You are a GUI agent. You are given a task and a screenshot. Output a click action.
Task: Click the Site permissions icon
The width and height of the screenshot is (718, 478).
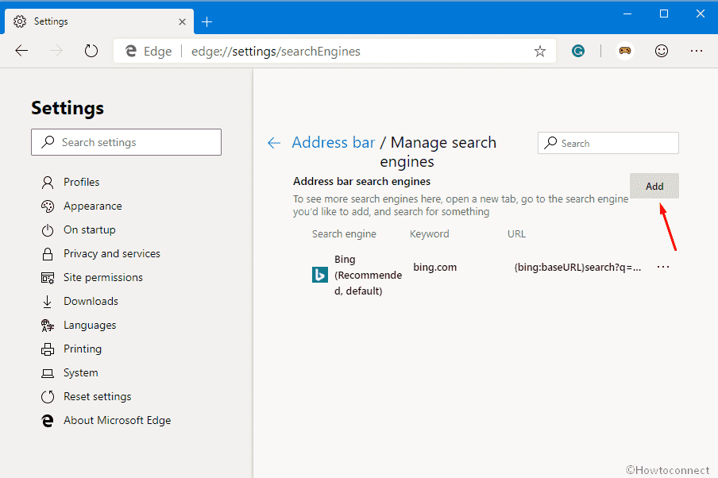tap(48, 277)
